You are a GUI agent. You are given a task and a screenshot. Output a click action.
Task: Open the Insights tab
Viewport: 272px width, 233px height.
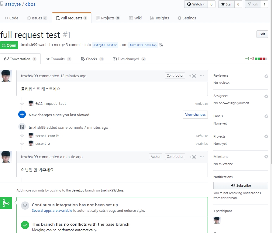click(160, 18)
